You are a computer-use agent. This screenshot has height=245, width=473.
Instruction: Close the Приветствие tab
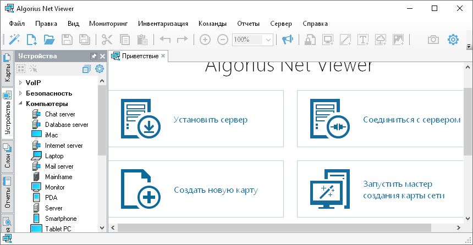[x=163, y=56]
